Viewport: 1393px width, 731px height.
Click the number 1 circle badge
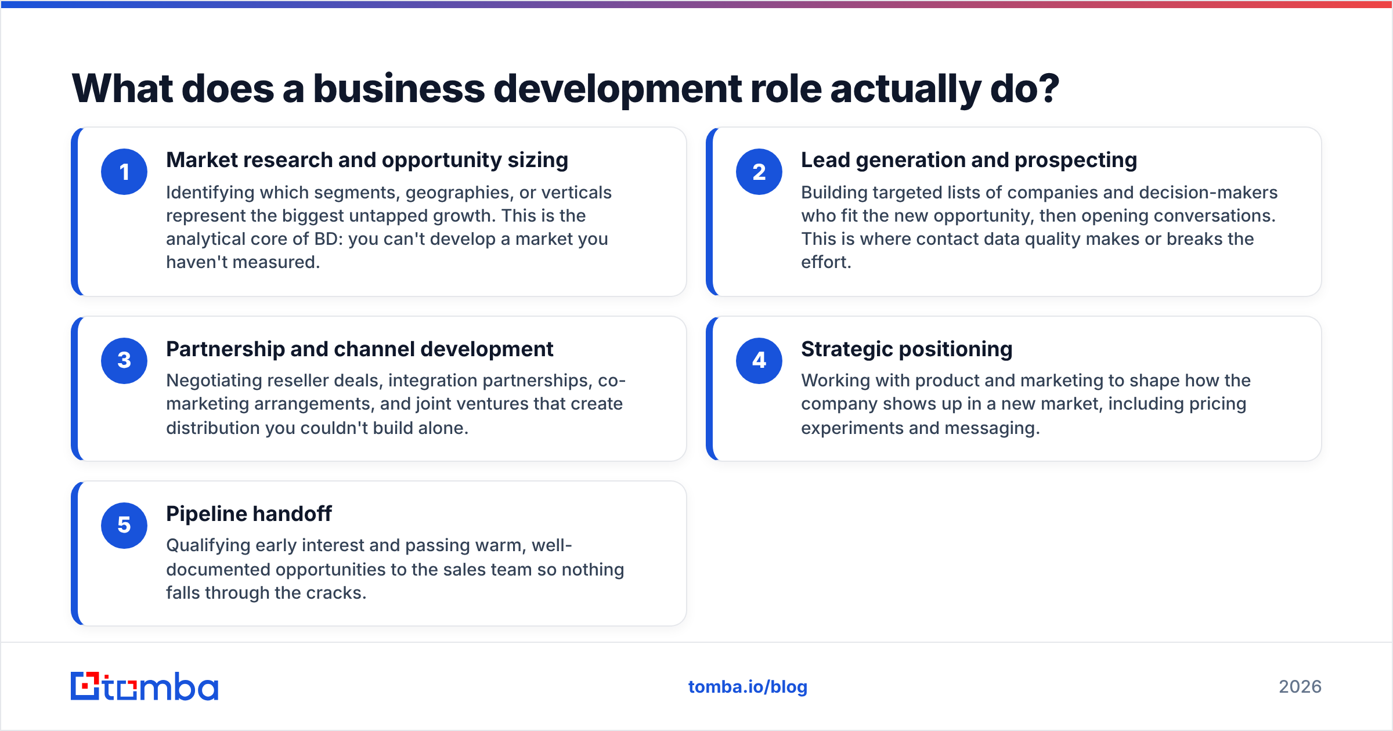coord(124,172)
